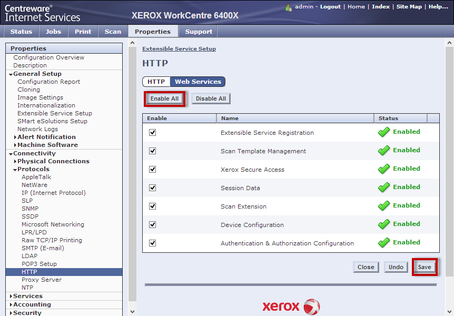Click green checkmark for Device Configuration
Viewport: 454px width, 316px height.
tap(384, 224)
